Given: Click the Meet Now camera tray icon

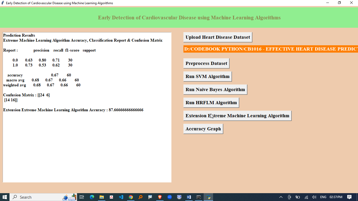Looking at the screenshot, I should [x=289, y=197].
